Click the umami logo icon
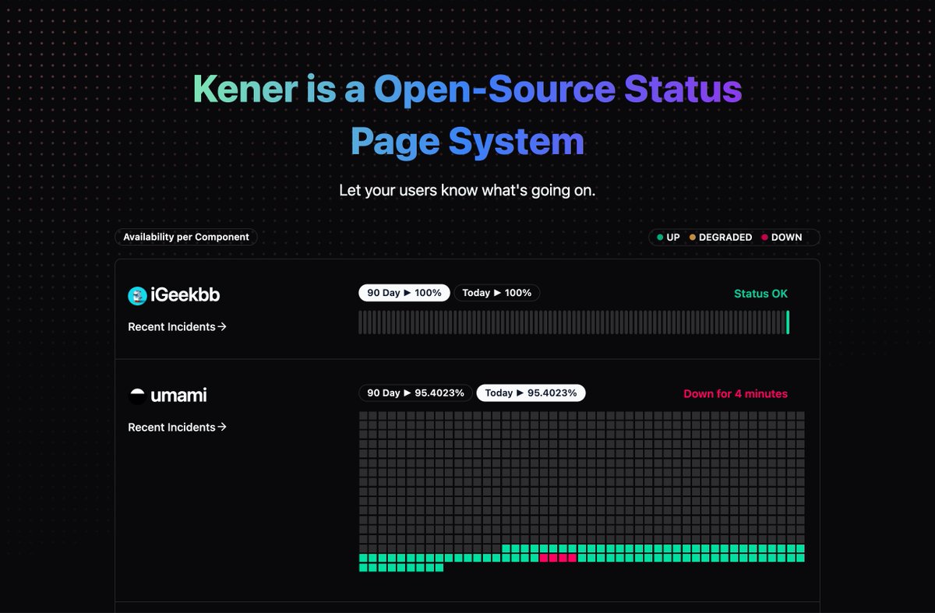The height and width of the screenshot is (613, 935). [137, 396]
